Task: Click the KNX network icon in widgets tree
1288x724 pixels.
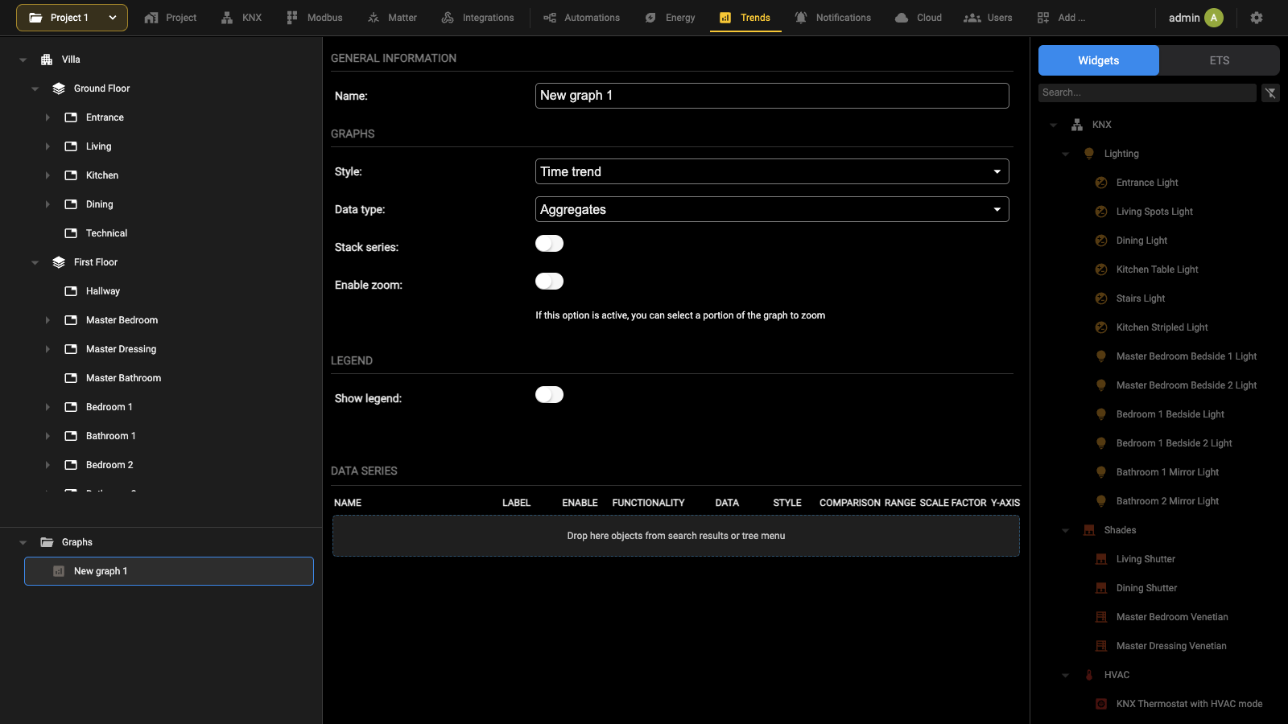Action: tap(1077, 125)
